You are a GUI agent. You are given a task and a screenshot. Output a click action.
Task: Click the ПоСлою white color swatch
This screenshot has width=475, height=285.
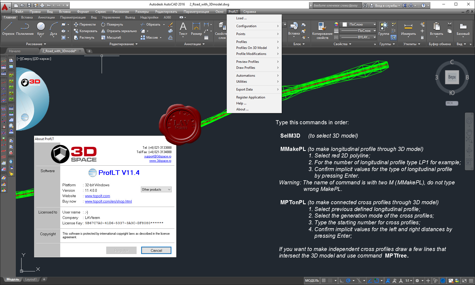[x=345, y=24]
